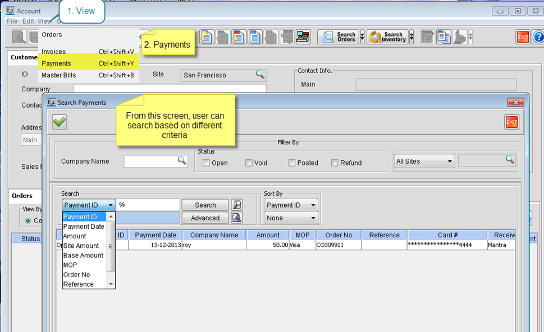Click the green checkmark confirm icon
544x332 pixels.
[x=60, y=122]
